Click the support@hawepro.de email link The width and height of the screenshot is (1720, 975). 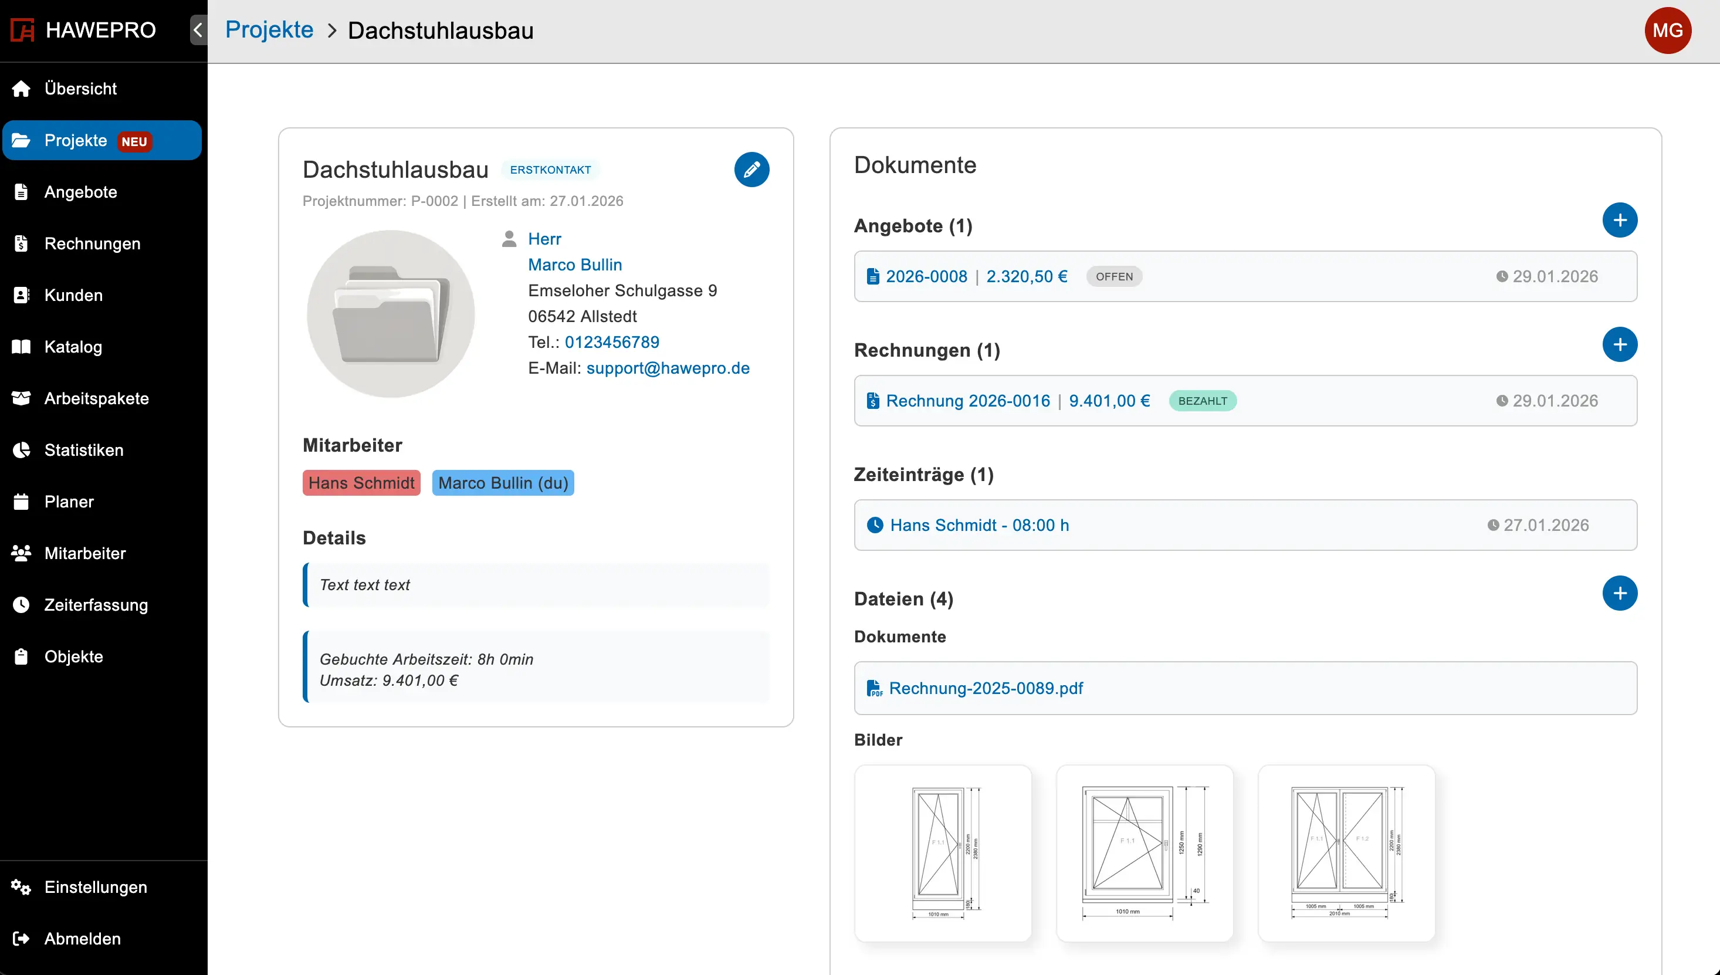click(668, 368)
